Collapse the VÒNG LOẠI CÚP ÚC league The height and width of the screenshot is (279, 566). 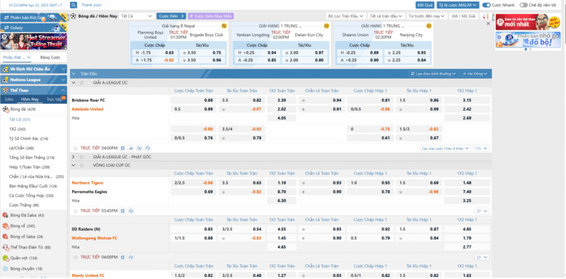[74, 165]
